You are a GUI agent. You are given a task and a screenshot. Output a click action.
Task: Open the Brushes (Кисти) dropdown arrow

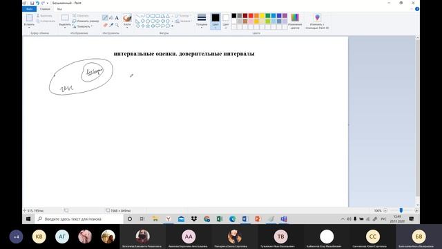(x=127, y=28)
